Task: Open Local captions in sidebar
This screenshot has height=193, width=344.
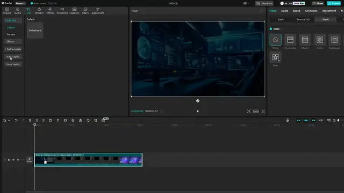Action: click(13, 64)
